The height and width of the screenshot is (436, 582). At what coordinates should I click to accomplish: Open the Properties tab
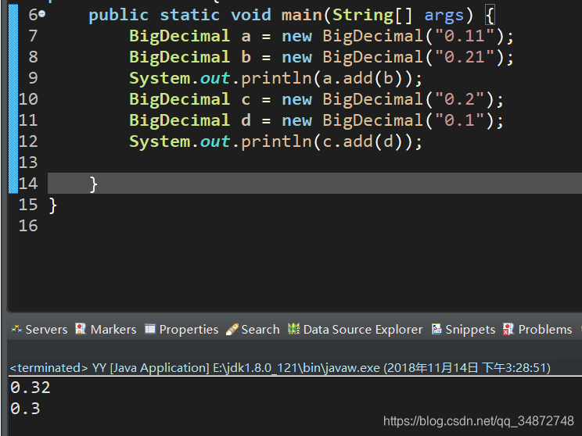[181, 329]
